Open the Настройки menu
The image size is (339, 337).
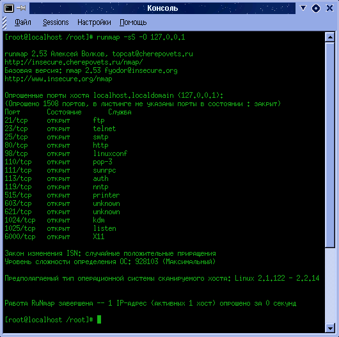[94, 22]
